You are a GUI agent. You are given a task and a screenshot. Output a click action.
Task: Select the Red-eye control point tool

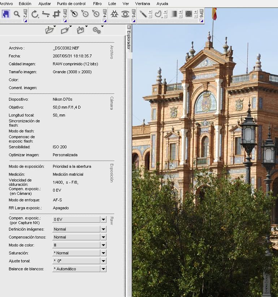[x=125, y=14]
